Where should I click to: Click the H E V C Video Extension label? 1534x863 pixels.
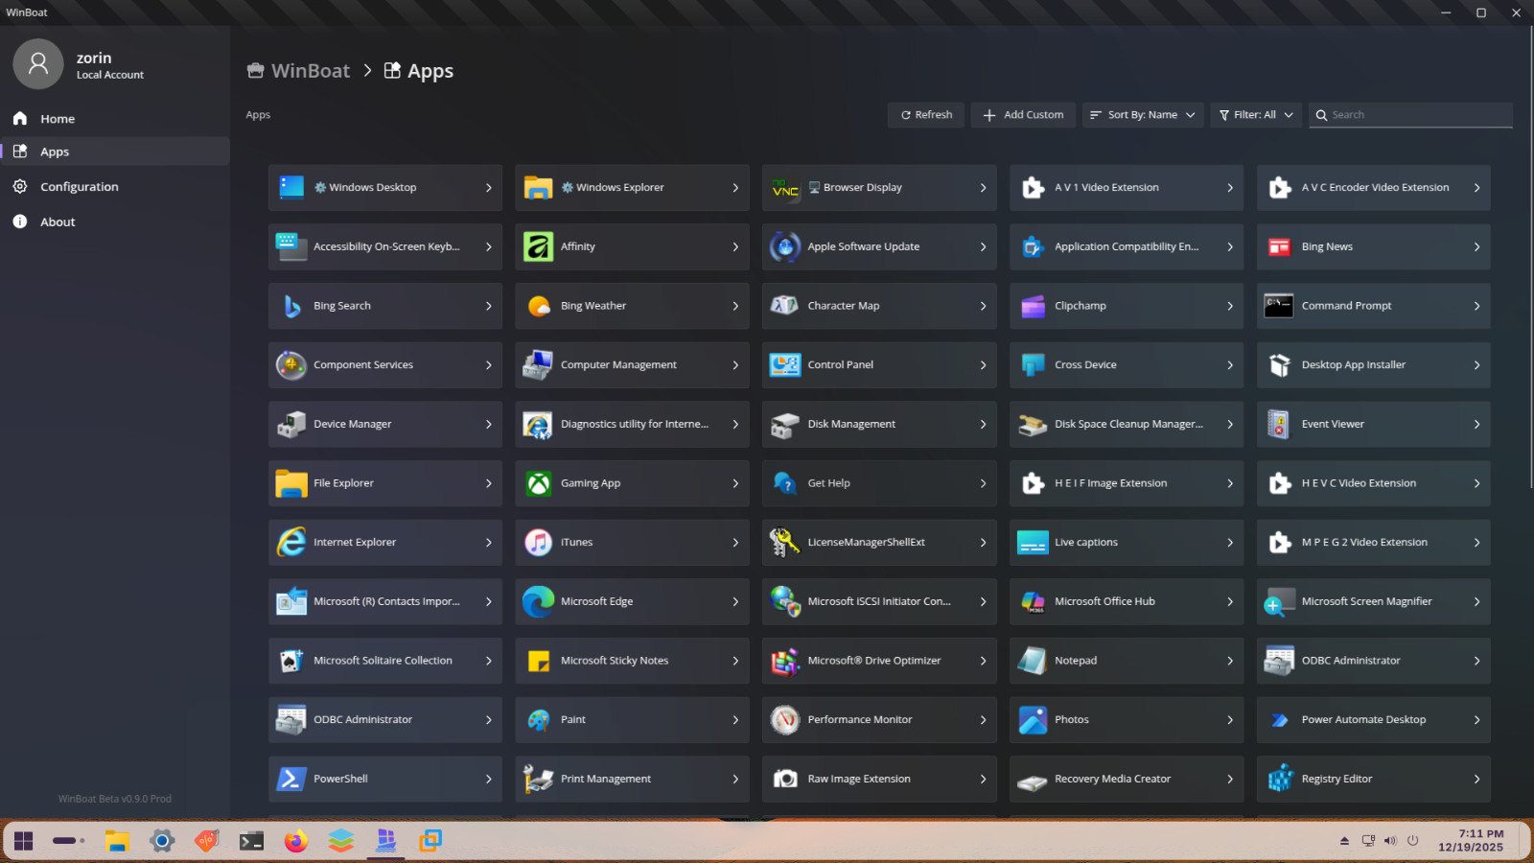1359,483
